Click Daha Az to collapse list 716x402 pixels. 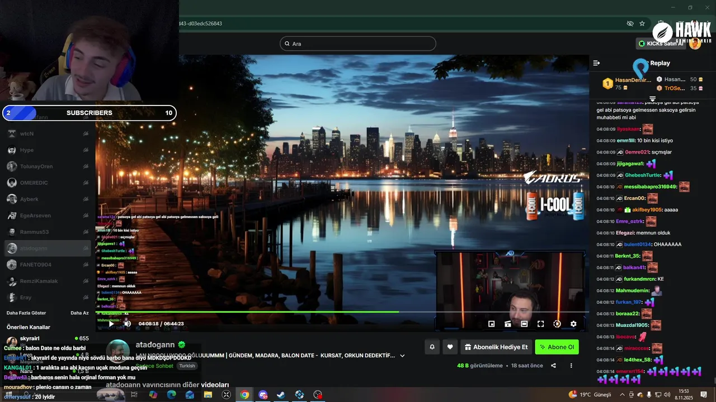(x=79, y=313)
